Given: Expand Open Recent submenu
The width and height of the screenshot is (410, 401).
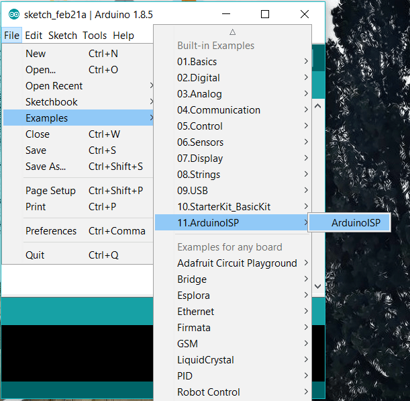Looking at the screenshot, I should click(x=79, y=86).
